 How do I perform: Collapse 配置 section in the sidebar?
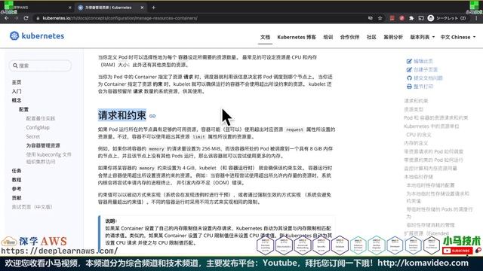(23, 109)
